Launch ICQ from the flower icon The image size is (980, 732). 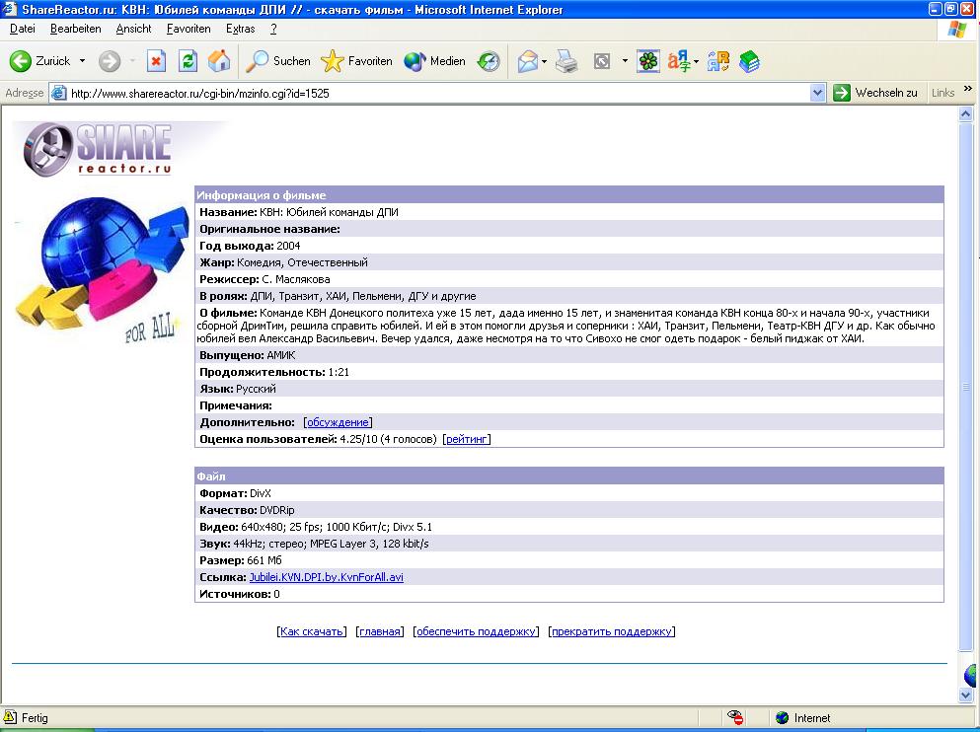pos(648,61)
